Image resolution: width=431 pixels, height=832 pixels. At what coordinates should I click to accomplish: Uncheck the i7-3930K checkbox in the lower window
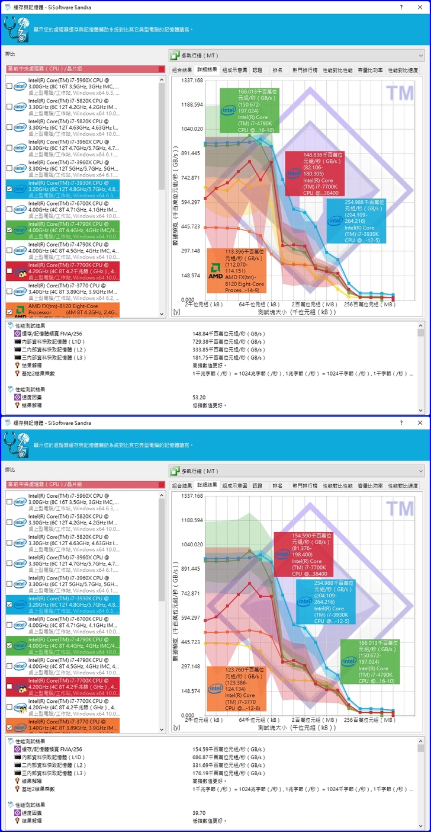click(9, 604)
